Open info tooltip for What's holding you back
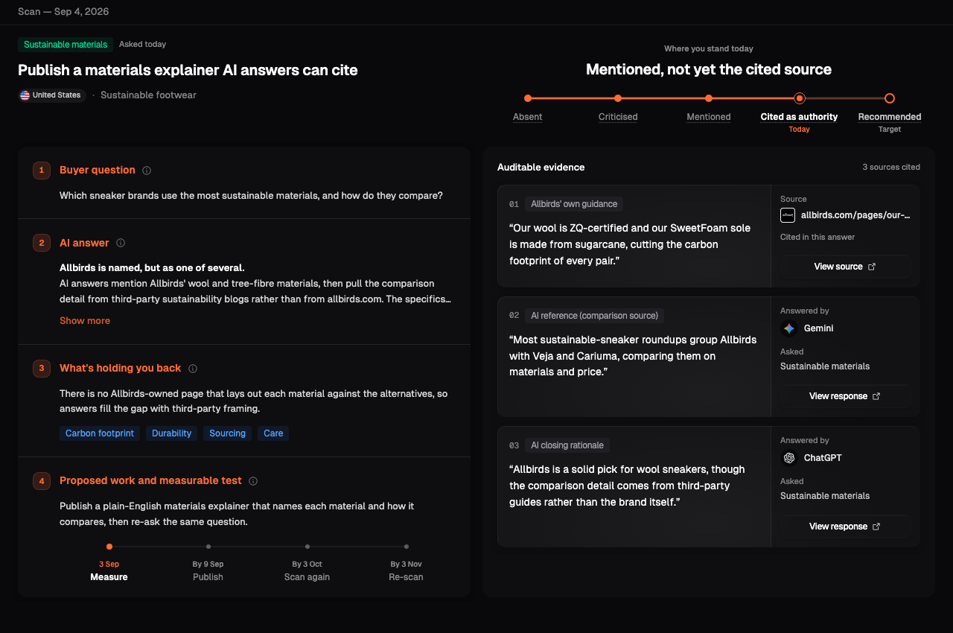This screenshot has width=953, height=633. [x=193, y=369]
